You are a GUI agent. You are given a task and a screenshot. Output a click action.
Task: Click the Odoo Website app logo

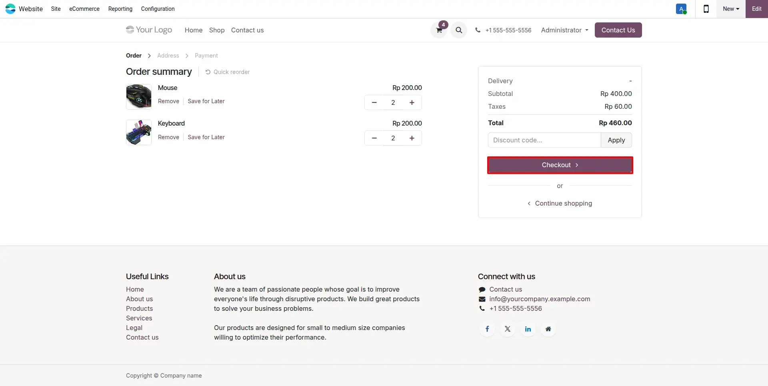[10, 9]
